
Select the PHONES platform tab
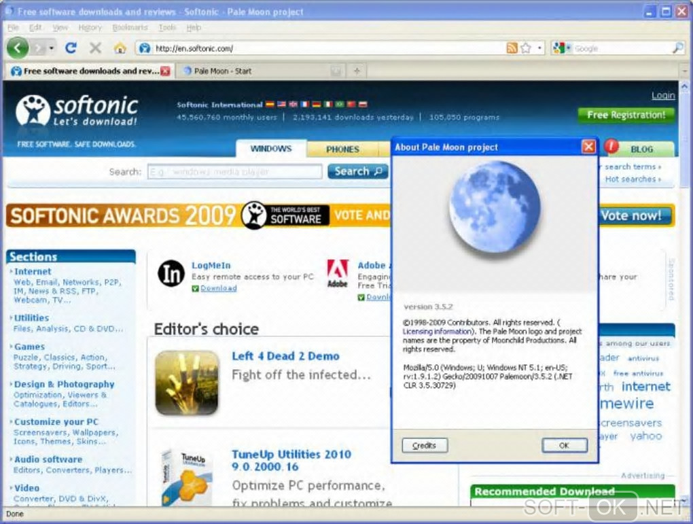click(x=342, y=150)
